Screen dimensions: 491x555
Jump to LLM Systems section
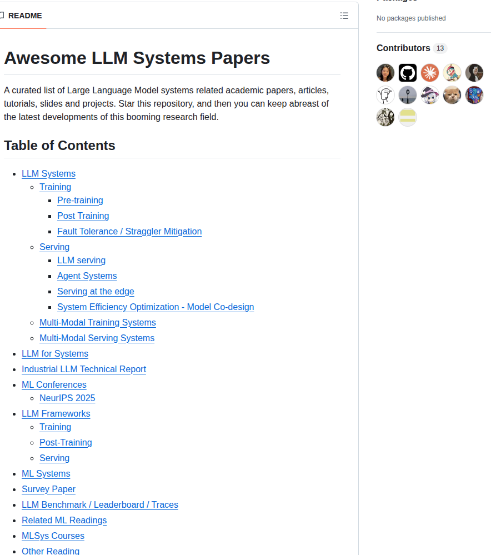tap(48, 173)
